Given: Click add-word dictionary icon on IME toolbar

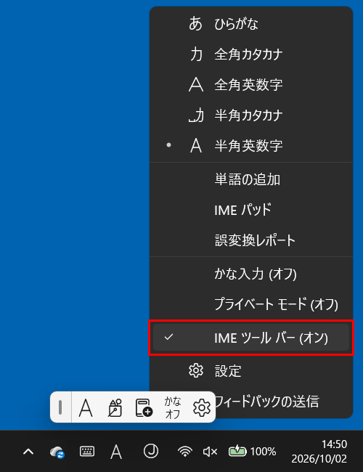Looking at the screenshot, I should (x=144, y=408).
